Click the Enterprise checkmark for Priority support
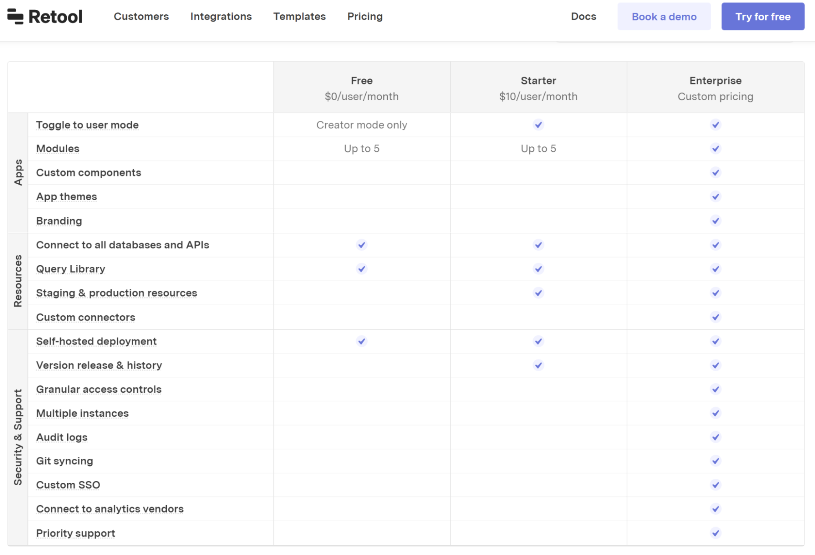The image size is (815, 555). [715, 533]
